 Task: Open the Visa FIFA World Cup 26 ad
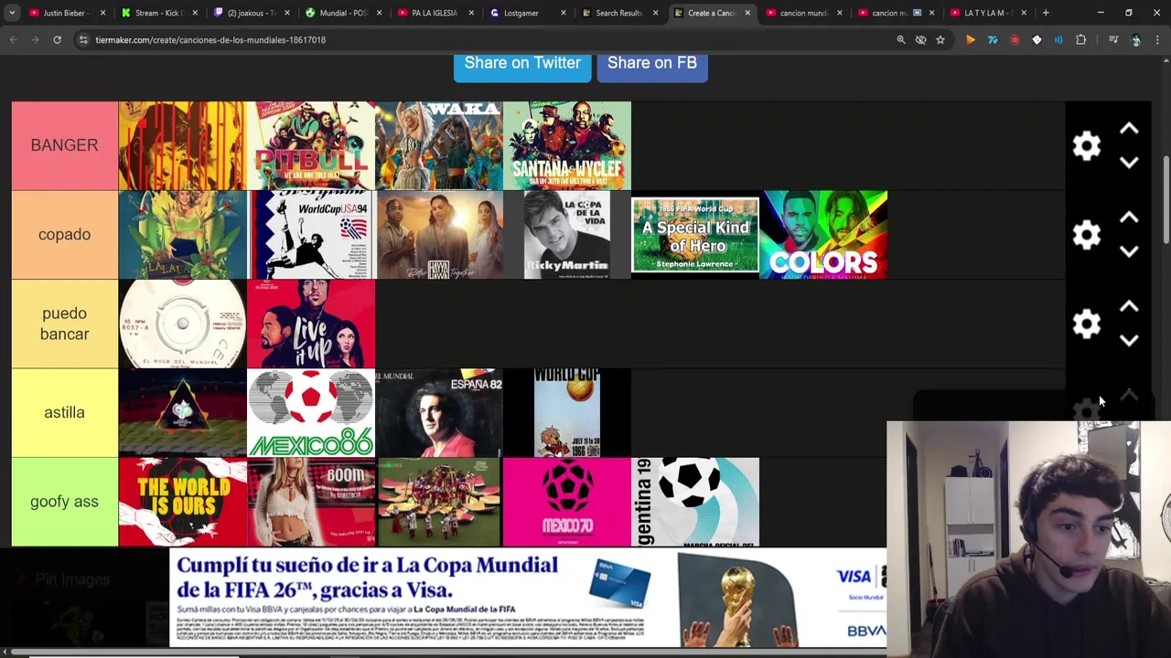coord(528,598)
